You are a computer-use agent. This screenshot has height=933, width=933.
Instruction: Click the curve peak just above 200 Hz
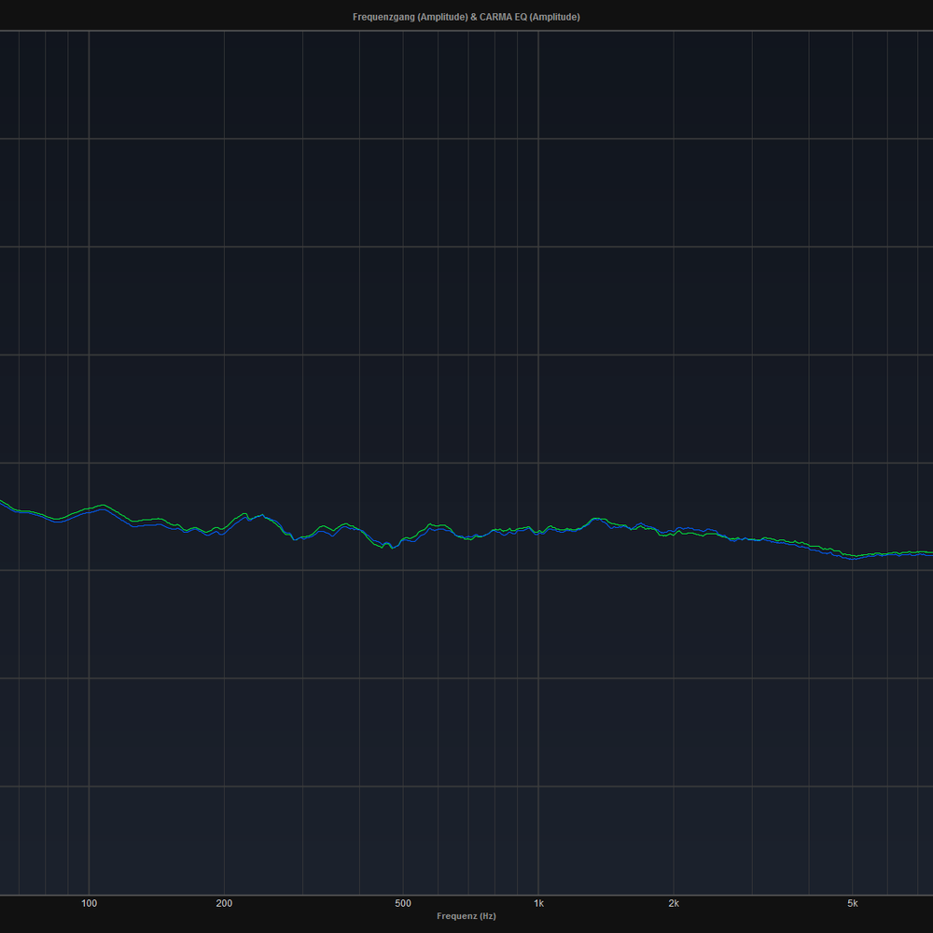pos(245,514)
